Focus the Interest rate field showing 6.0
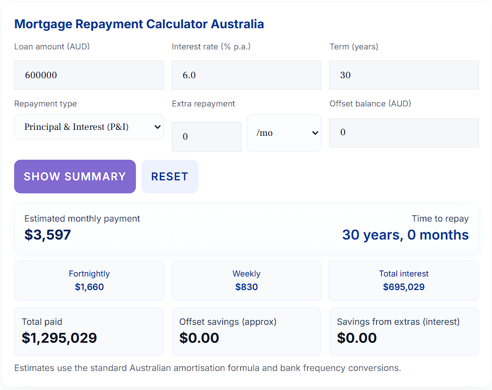This screenshot has width=492, height=390. click(x=246, y=76)
